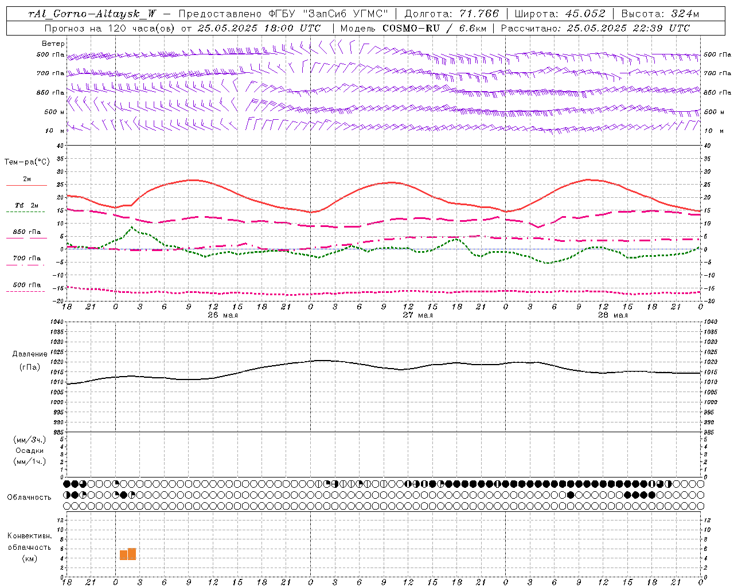Click the text Предоставлено ФГБУ "ЗапСиб УГМС"

click(284, 14)
